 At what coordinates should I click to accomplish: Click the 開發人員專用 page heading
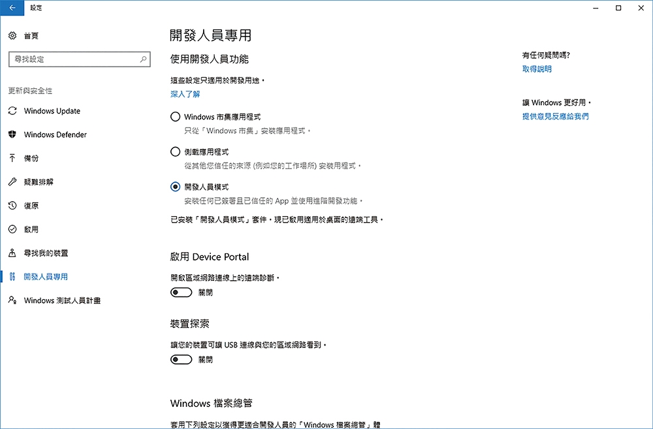tap(211, 35)
